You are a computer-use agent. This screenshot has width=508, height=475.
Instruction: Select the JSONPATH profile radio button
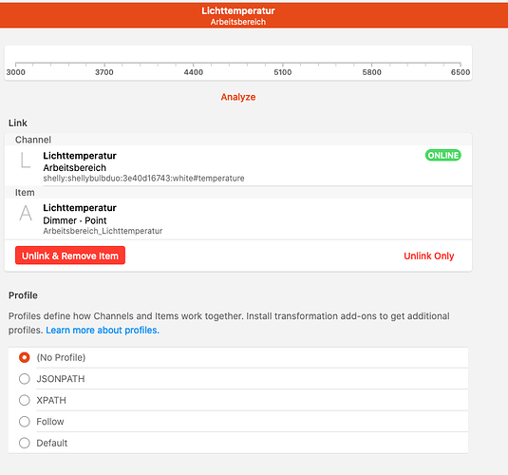pyautogui.click(x=25, y=379)
